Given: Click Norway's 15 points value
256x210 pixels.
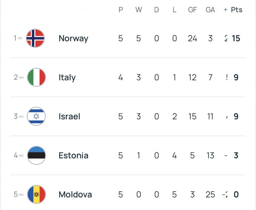Looking at the screenshot, I should tap(236, 38).
